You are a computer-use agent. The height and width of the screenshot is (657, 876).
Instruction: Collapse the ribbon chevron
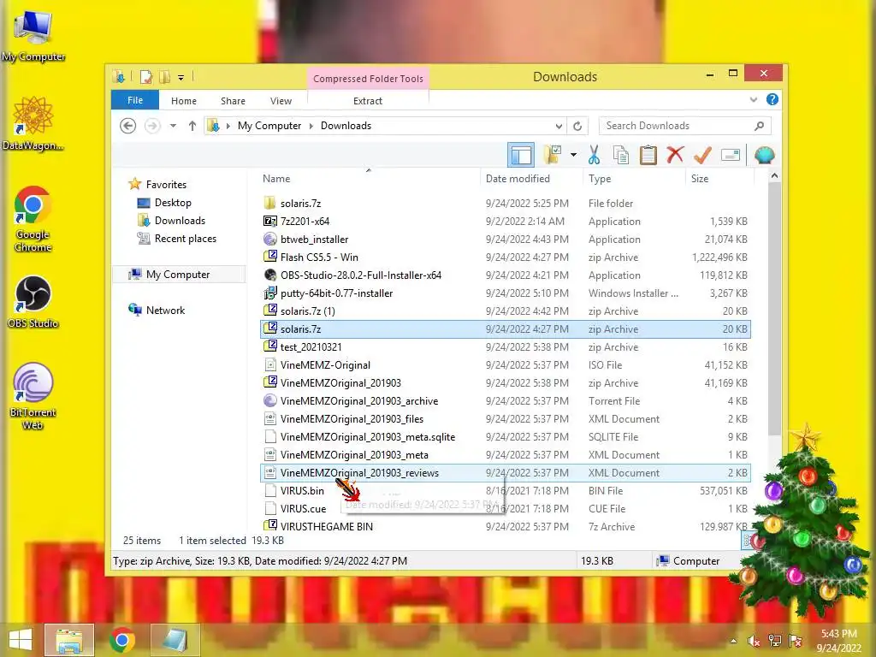[x=753, y=100]
